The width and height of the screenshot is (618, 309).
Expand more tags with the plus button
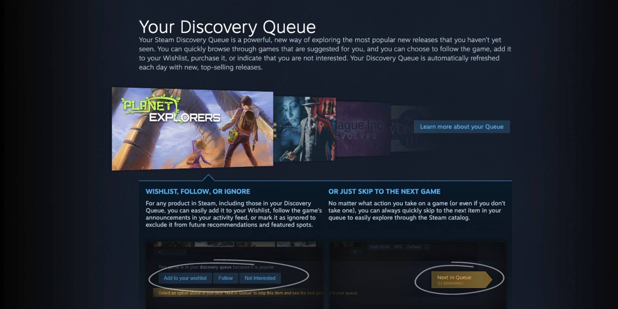tap(427, 247)
